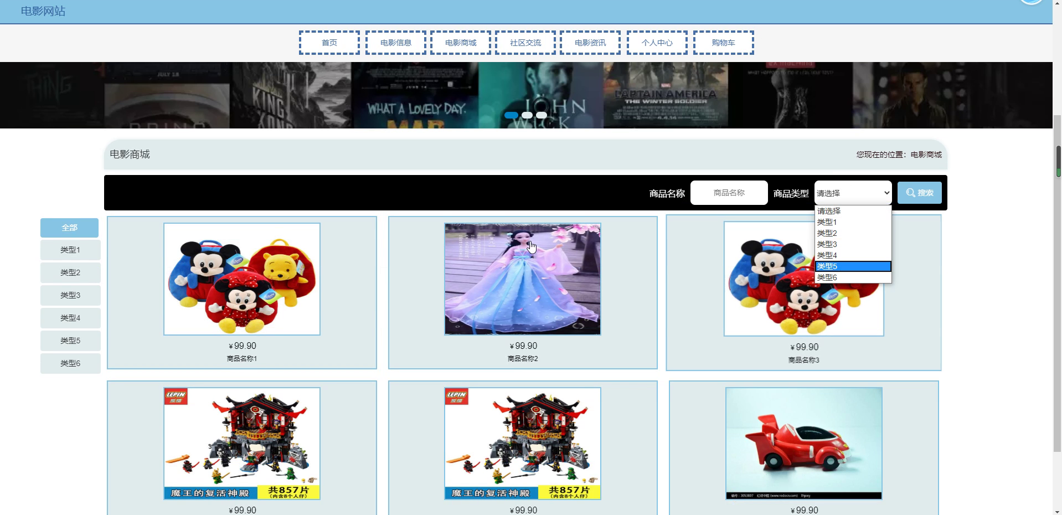Image resolution: width=1062 pixels, height=515 pixels.
Task: Click the 电影商城 breadcrumb location link
Action: [926, 154]
